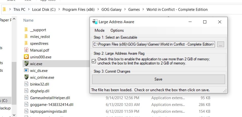
Task: Click the navigation pane scroll up arrow
Action: click(x=14, y=19)
